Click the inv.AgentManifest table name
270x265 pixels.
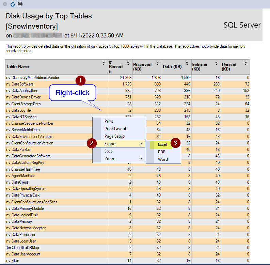(x=20, y=176)
